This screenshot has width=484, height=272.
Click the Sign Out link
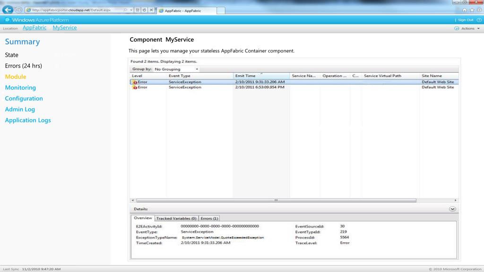tap(466, 20)
